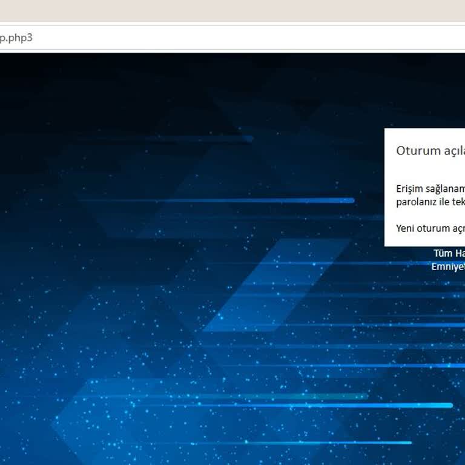This screenshot has width=465, height=465.
Task: Click the blue streak ending left of dialog
Action: [x=217, y=200]
